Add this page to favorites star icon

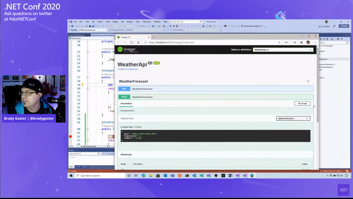coord(279,42)
